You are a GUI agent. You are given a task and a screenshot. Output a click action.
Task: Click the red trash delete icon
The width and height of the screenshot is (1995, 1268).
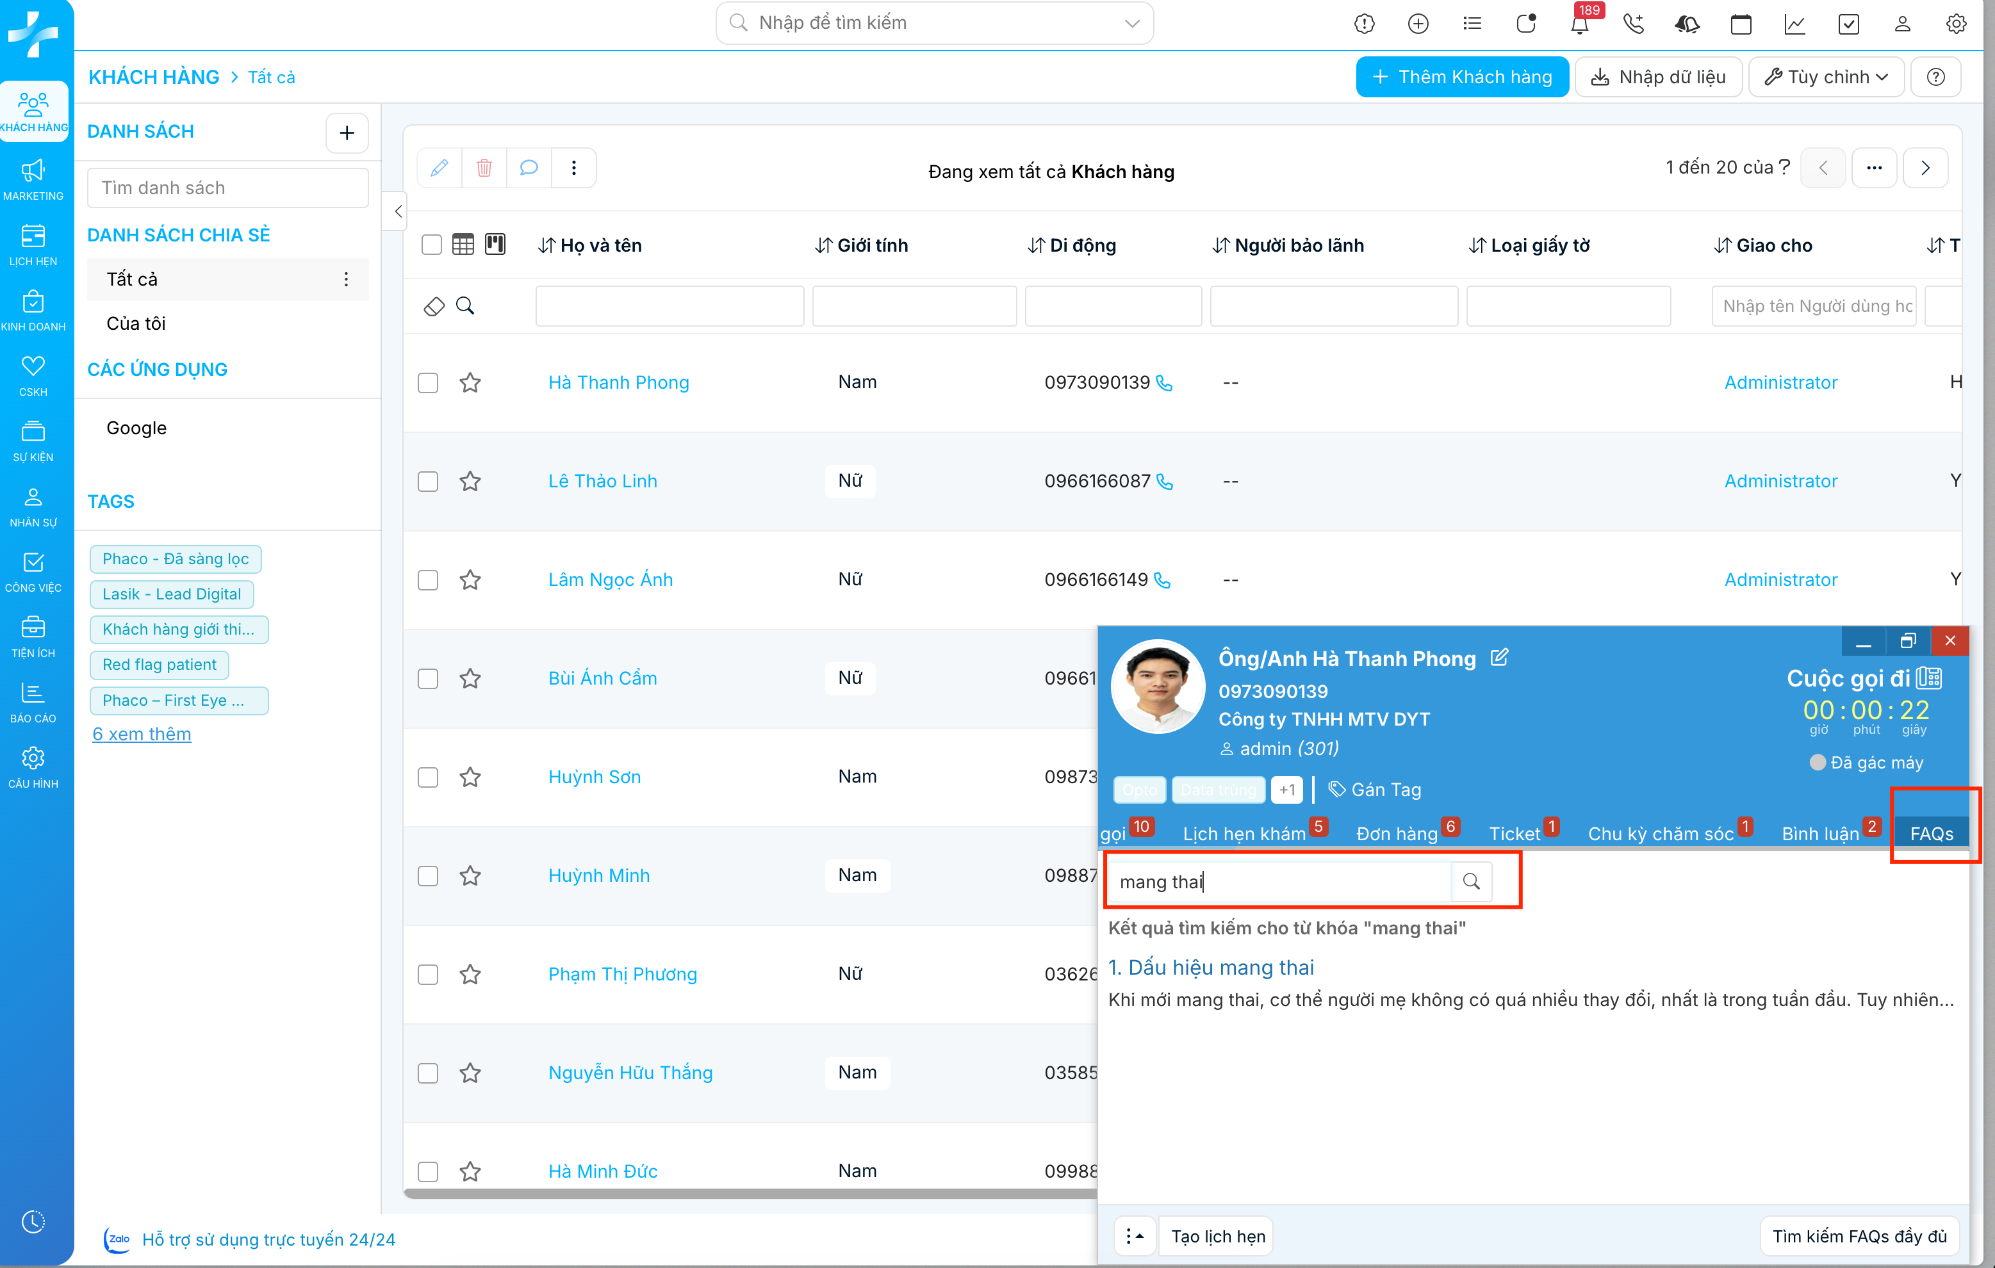point(484,168)
